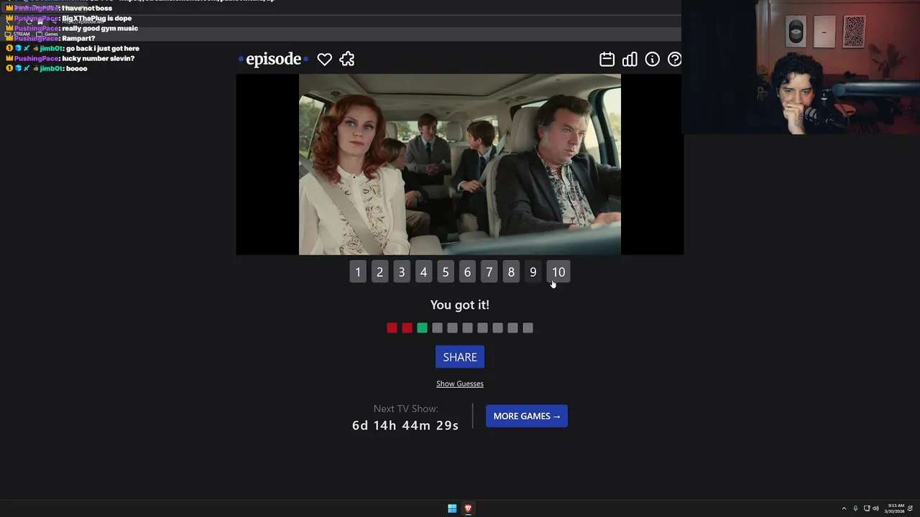Click the 6d 14h 44m 29s countdown
This screenshot has height=517, width=920.
(x=405, y=425)
